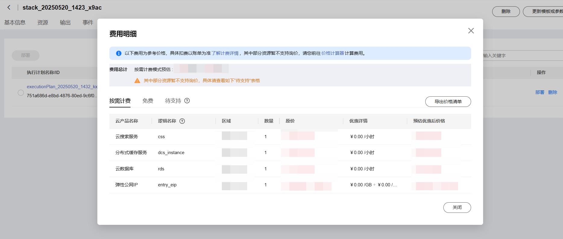Click the greyed 部署 button above the plan list
563x239 pixels.
coord(26,55)
